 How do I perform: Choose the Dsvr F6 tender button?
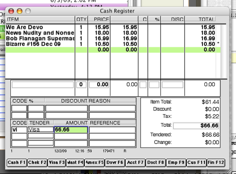tap(115, 163)
